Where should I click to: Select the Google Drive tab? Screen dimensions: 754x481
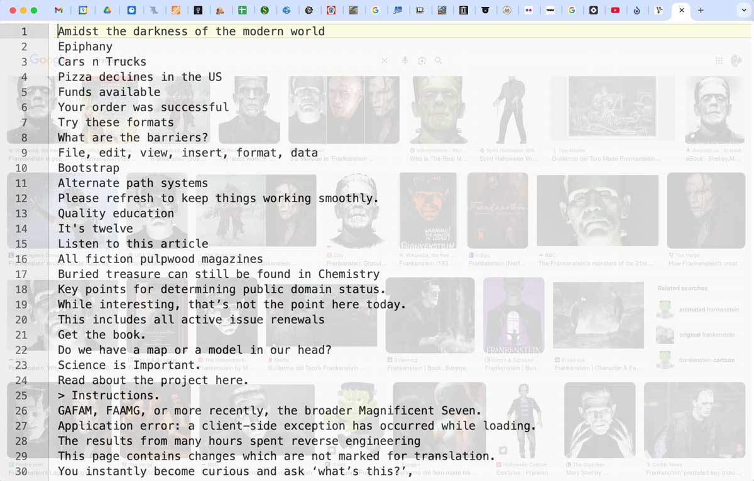click(107, 10)
